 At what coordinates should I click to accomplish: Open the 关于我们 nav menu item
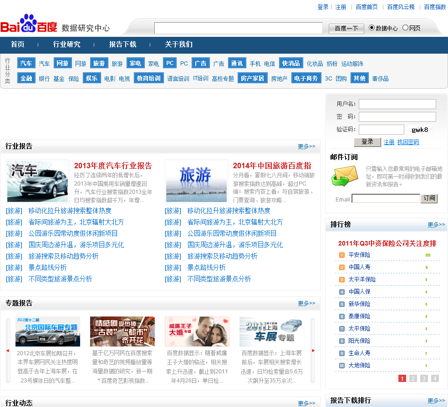click(x=178, y=44)
